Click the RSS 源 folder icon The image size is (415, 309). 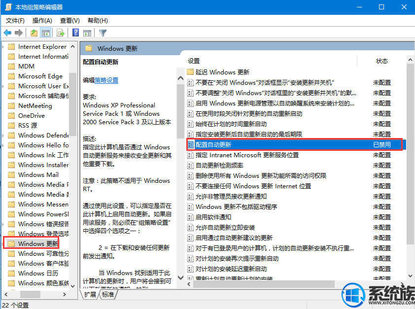(11, 126)
